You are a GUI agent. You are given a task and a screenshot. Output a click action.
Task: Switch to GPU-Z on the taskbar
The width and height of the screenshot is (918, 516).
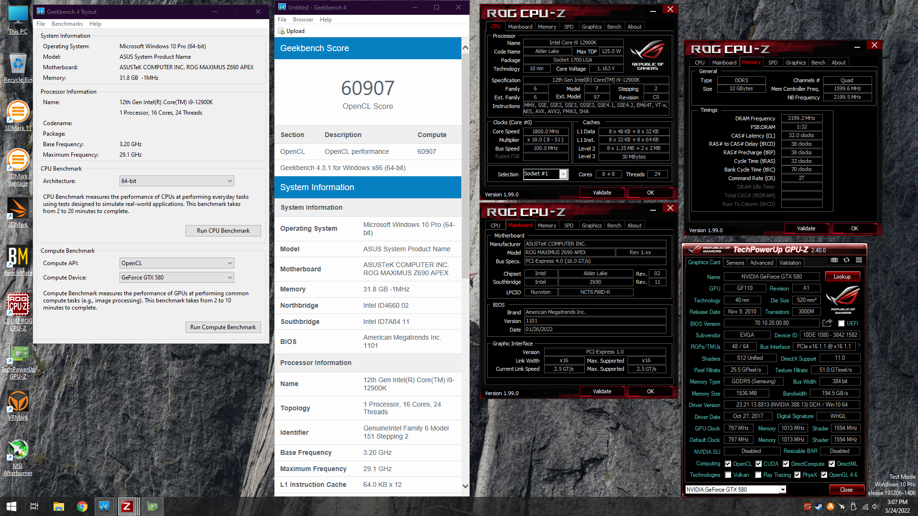click(153, 506)
